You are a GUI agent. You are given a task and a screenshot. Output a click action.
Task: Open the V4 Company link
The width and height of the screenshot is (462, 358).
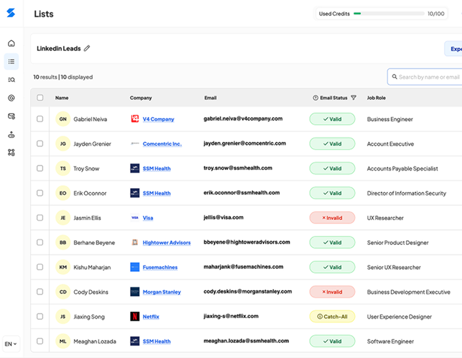pos(158,119)
